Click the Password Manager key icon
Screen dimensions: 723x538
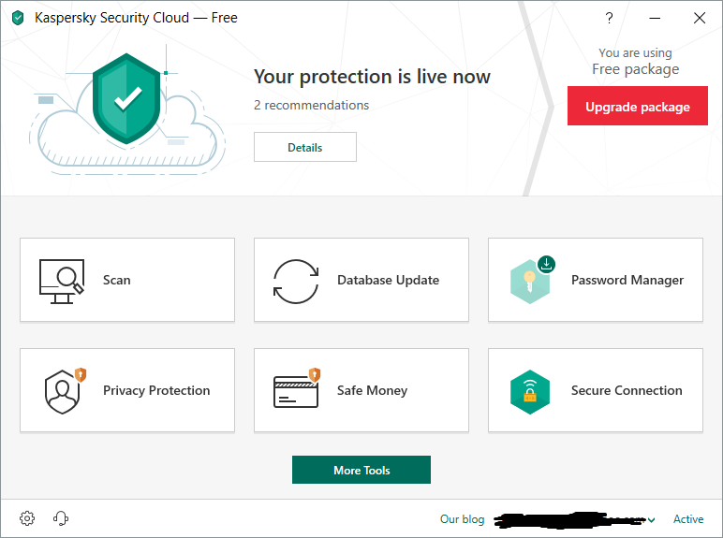click(x=531, y=281)
